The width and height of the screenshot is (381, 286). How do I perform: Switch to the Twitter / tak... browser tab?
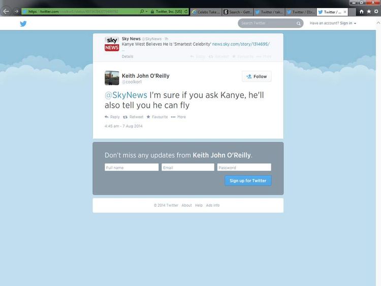(269, 12)
